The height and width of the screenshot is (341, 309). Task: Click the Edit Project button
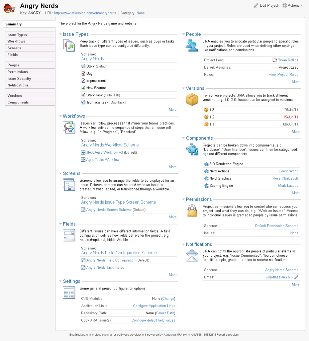click(266, 5)
